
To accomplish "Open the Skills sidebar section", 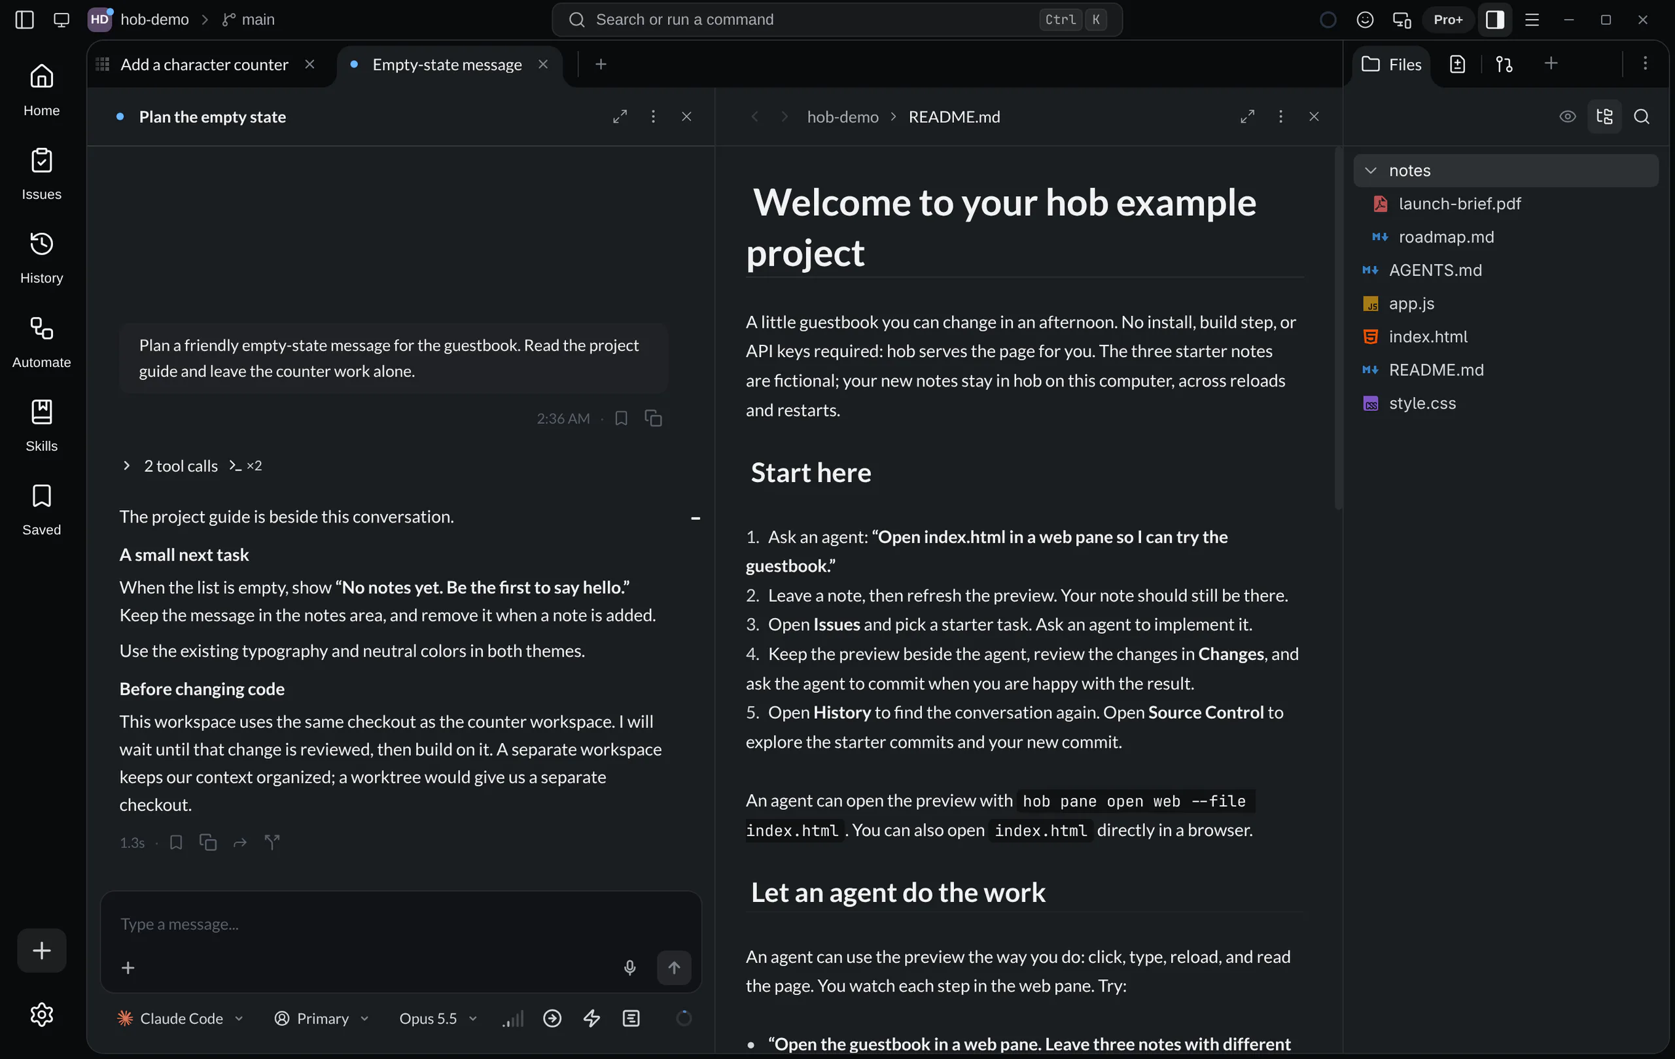I will 41,426.
